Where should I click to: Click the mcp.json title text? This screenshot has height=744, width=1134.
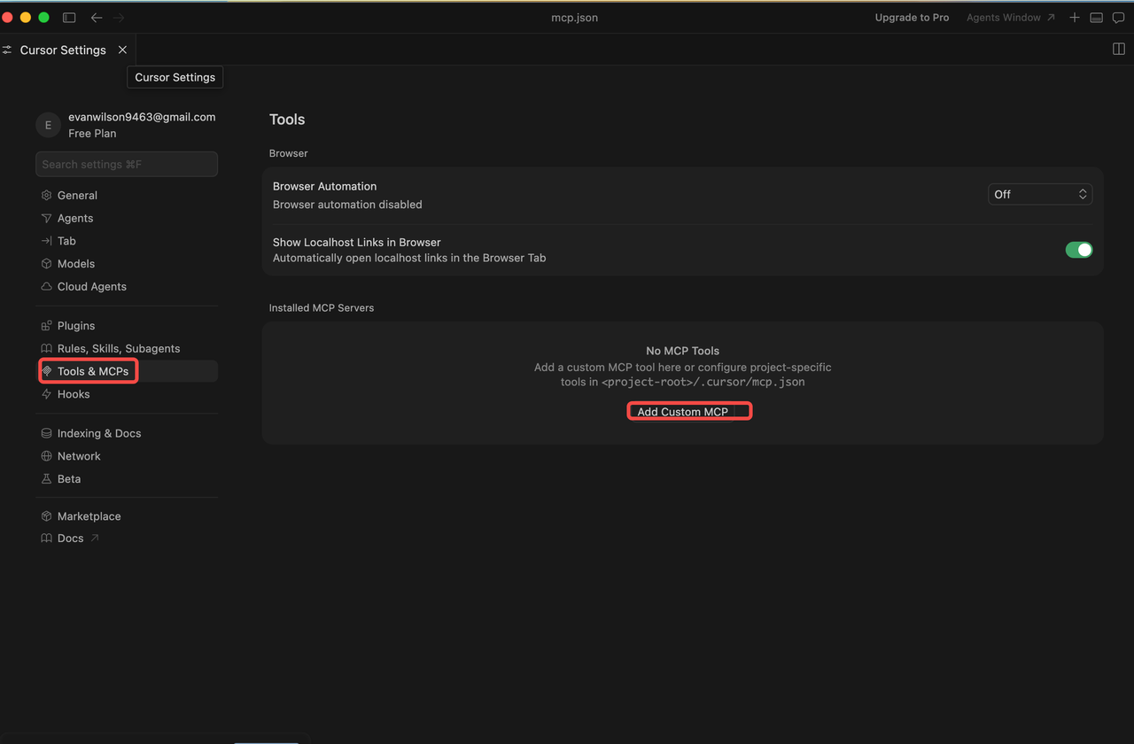pyautogui.click(x=574, y=18)
